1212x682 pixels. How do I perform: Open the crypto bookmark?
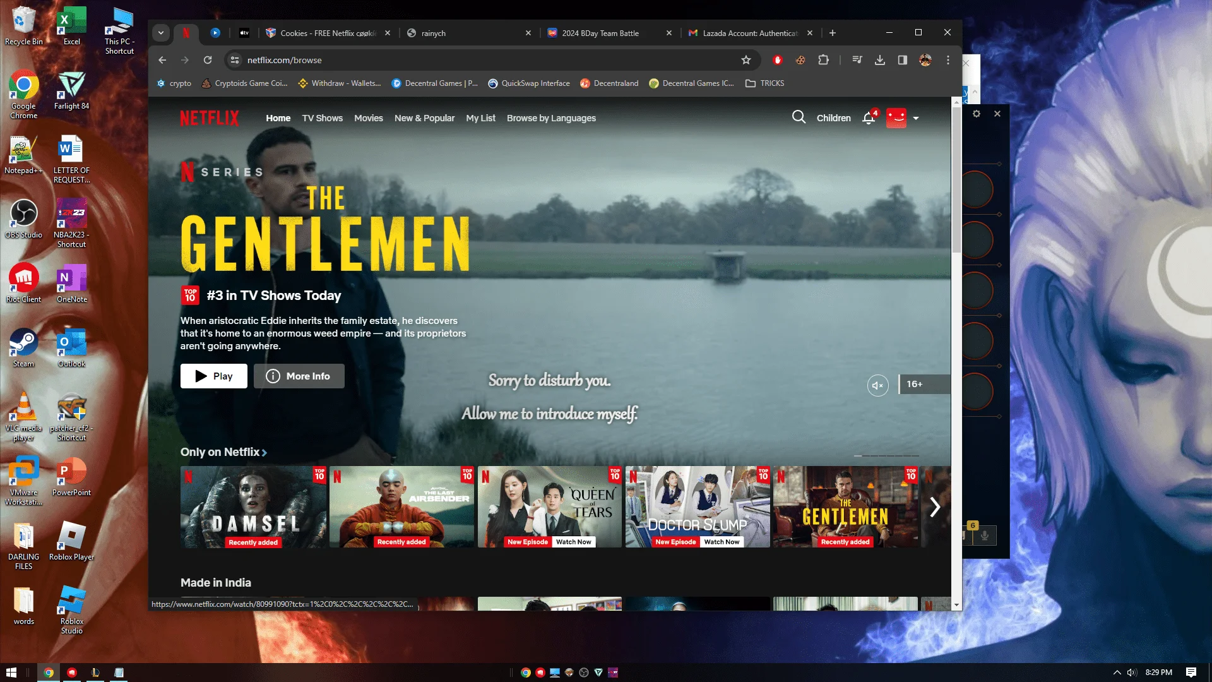click(x=174, y=83)
